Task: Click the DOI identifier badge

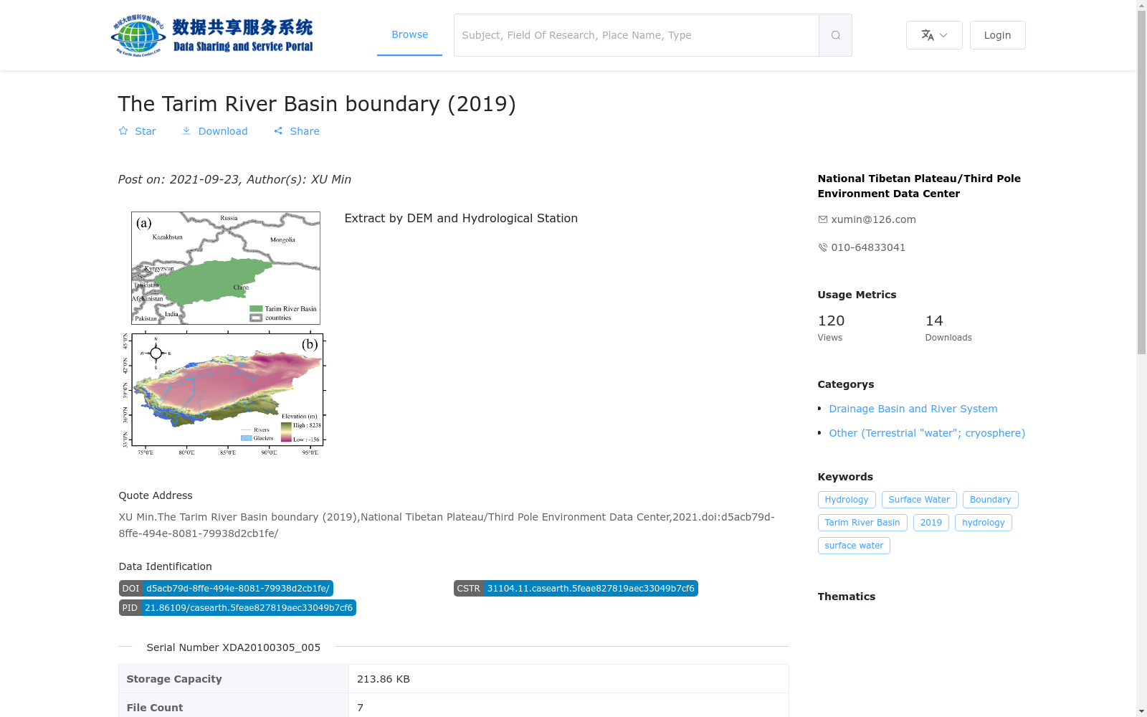Action: point(226,589)
